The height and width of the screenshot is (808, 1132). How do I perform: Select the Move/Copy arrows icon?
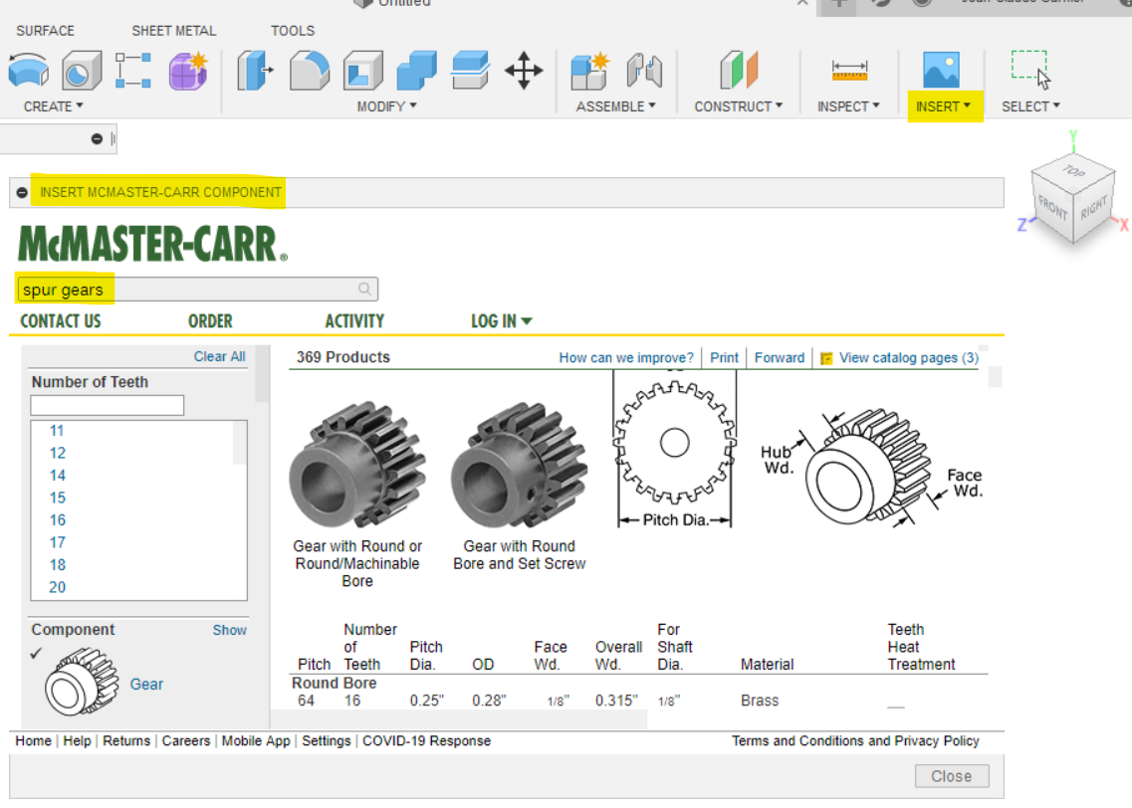click(x=524, y=71)
